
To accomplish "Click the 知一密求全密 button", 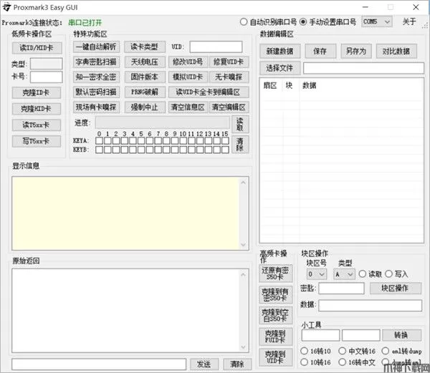I will point(96,77).
